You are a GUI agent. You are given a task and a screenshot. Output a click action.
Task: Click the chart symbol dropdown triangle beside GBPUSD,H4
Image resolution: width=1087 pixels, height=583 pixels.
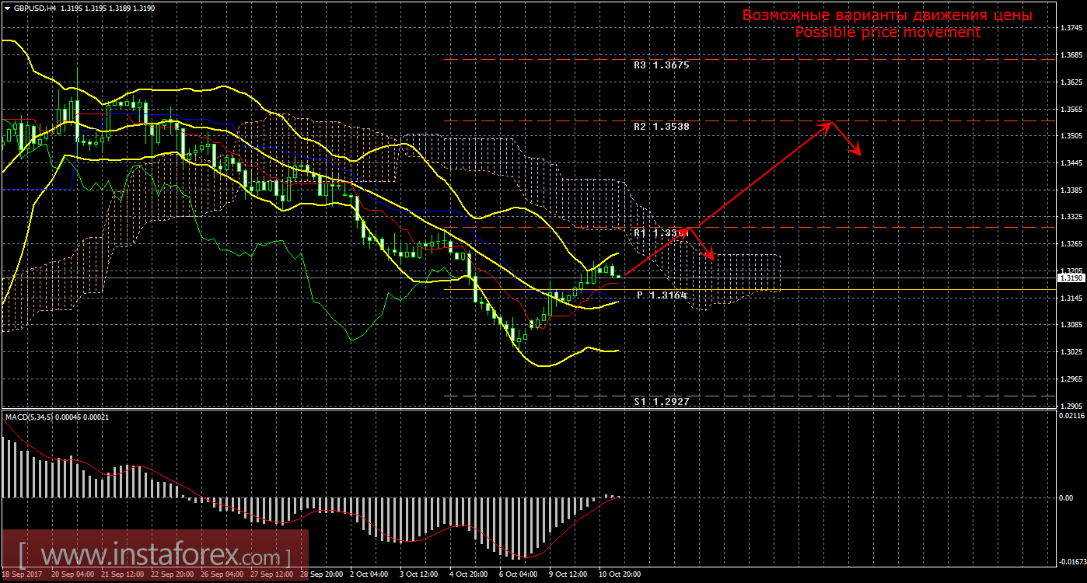(7, 7)
